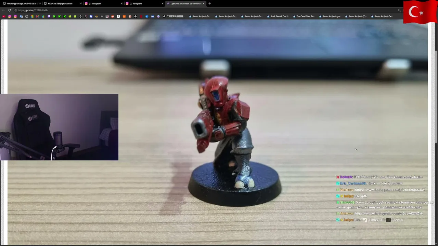The width and height of the screenshot is (438, 246).
Task: Open the Steam Atölyesi::gm... bookmark
Action: tap(330, 16)
